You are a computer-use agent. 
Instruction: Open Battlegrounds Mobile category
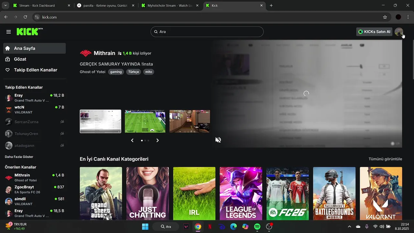click(334, 194)
